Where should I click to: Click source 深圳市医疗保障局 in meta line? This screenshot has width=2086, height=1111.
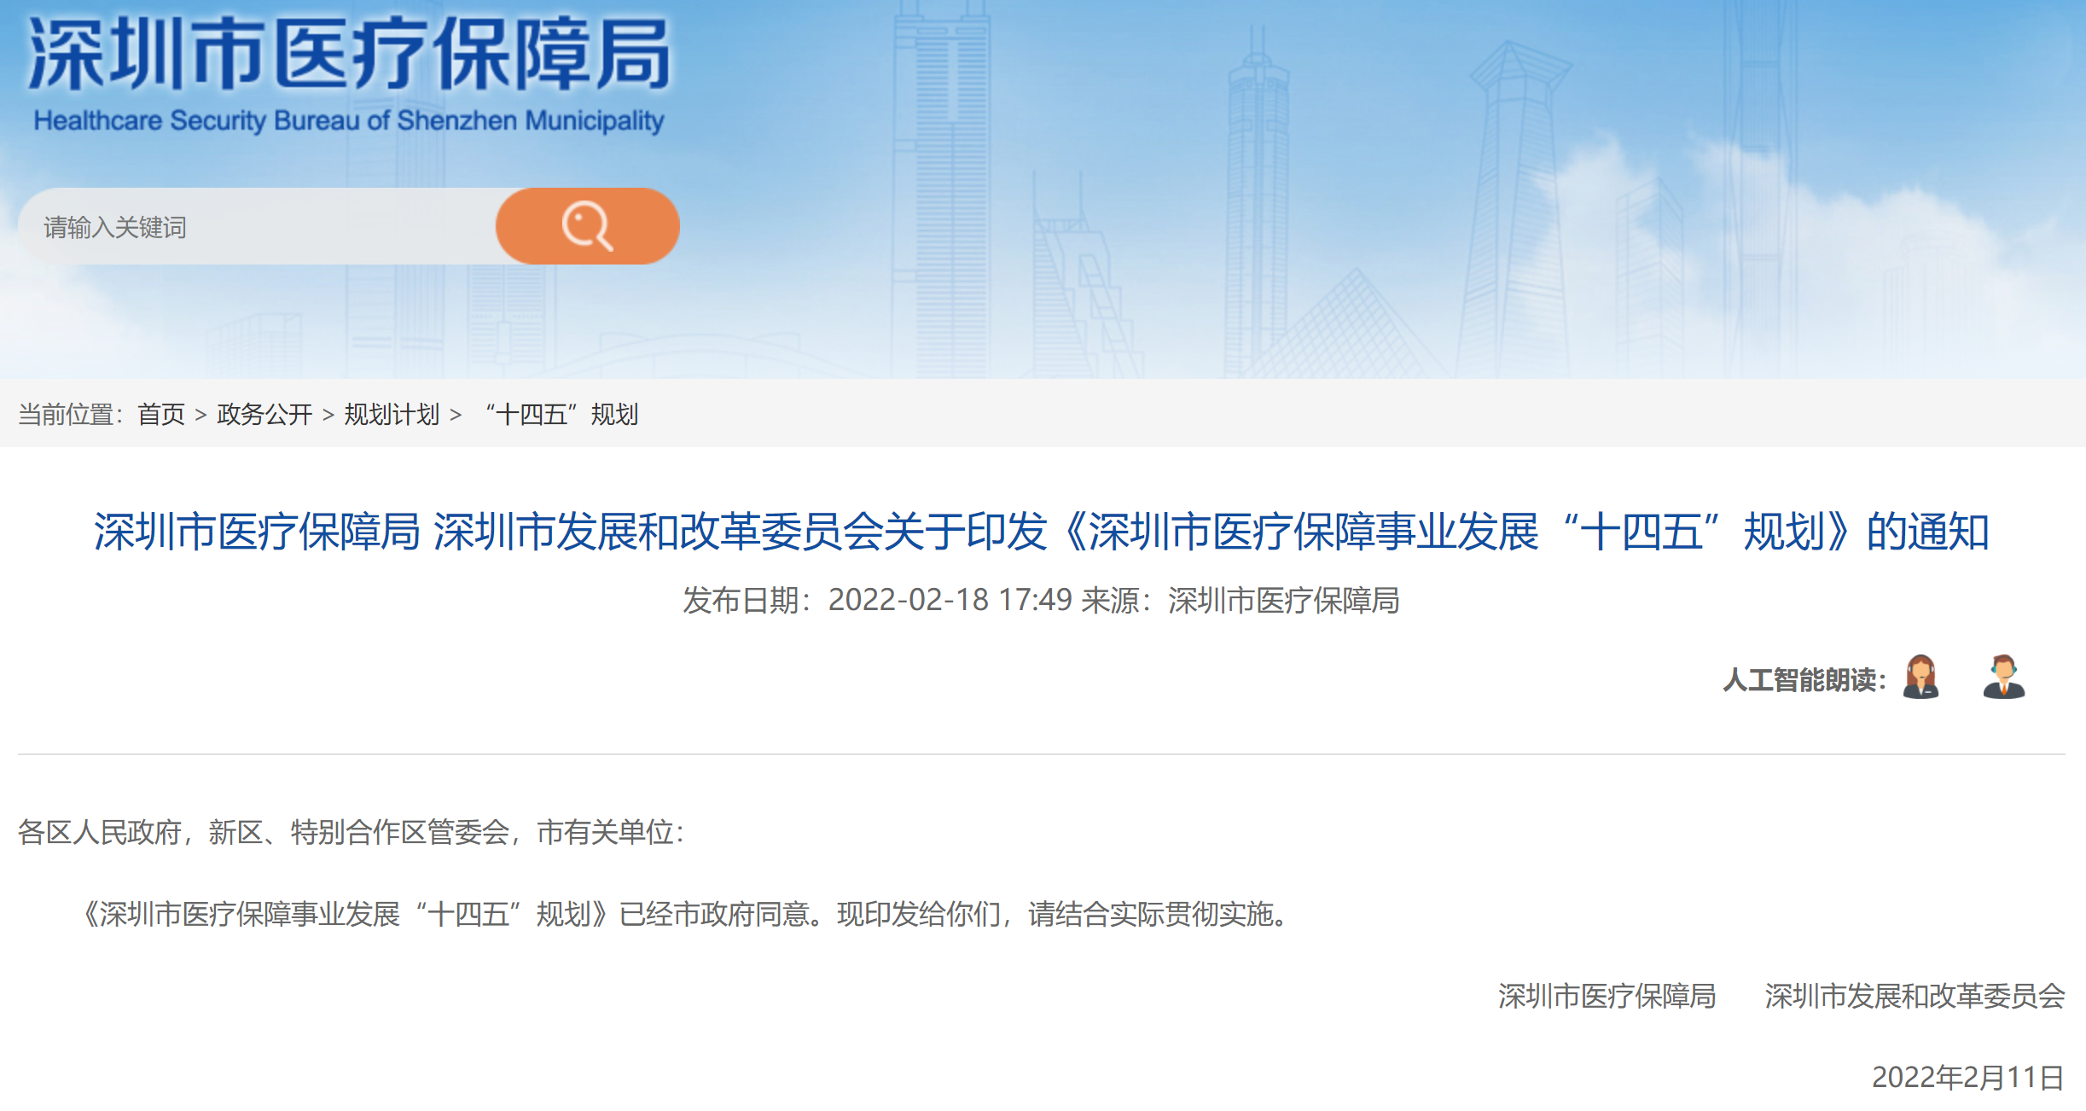1282,600
